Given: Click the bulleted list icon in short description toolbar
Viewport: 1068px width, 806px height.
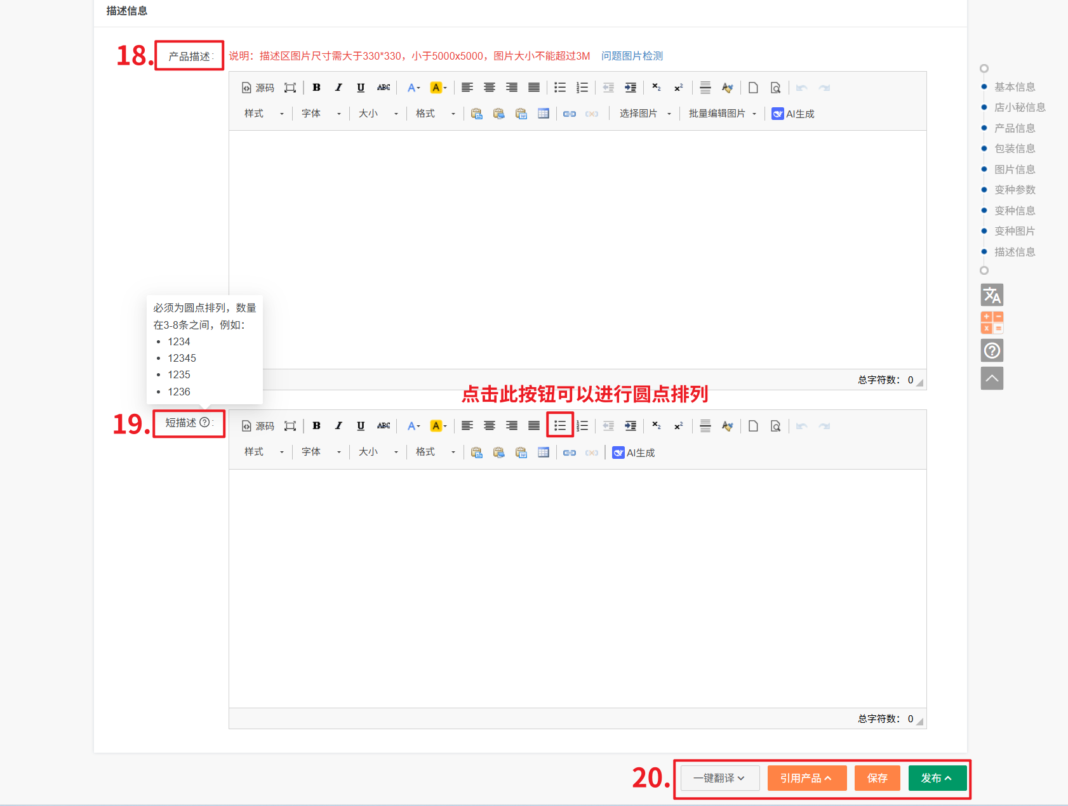Looking at the screenshot, I should pyautogui.click(x=559, y=426).
